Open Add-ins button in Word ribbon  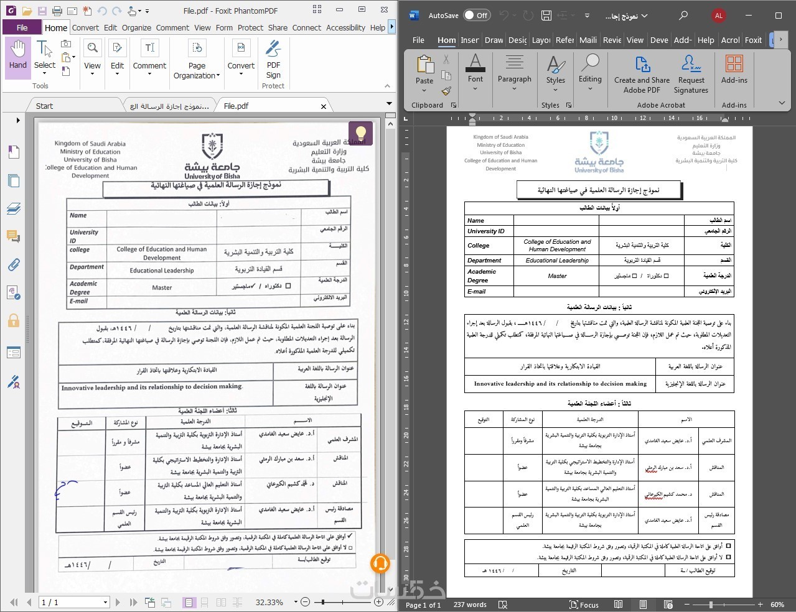[x=734, y=70]
